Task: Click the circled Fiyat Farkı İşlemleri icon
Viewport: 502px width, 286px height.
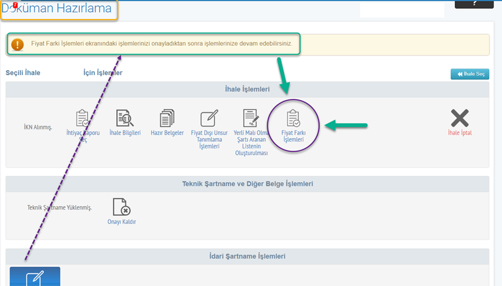Action: [293, 119]
